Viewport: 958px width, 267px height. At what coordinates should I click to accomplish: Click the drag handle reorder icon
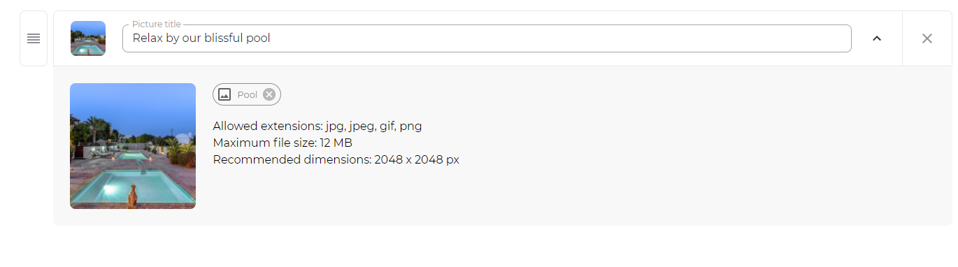34,38
